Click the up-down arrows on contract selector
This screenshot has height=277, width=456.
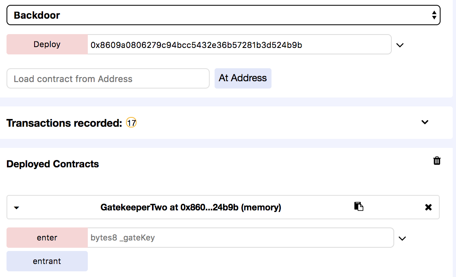[x=434, y=15]
